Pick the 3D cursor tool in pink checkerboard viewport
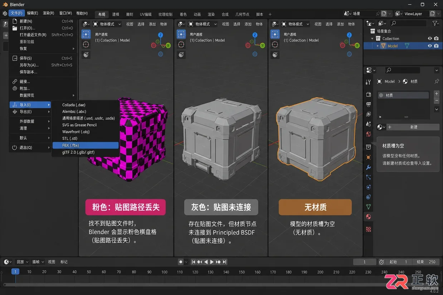This screenshot has width=443, height=295. pos(86,44)
